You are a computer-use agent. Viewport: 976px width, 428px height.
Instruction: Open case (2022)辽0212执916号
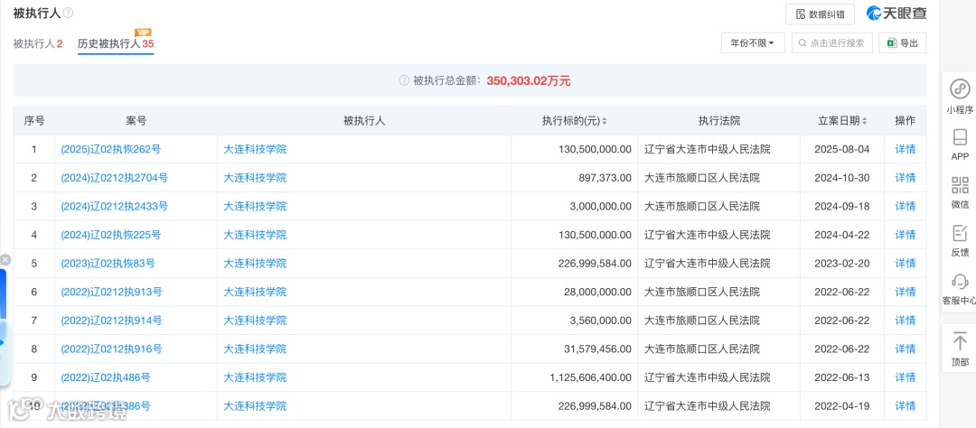[x=111, y=349]
